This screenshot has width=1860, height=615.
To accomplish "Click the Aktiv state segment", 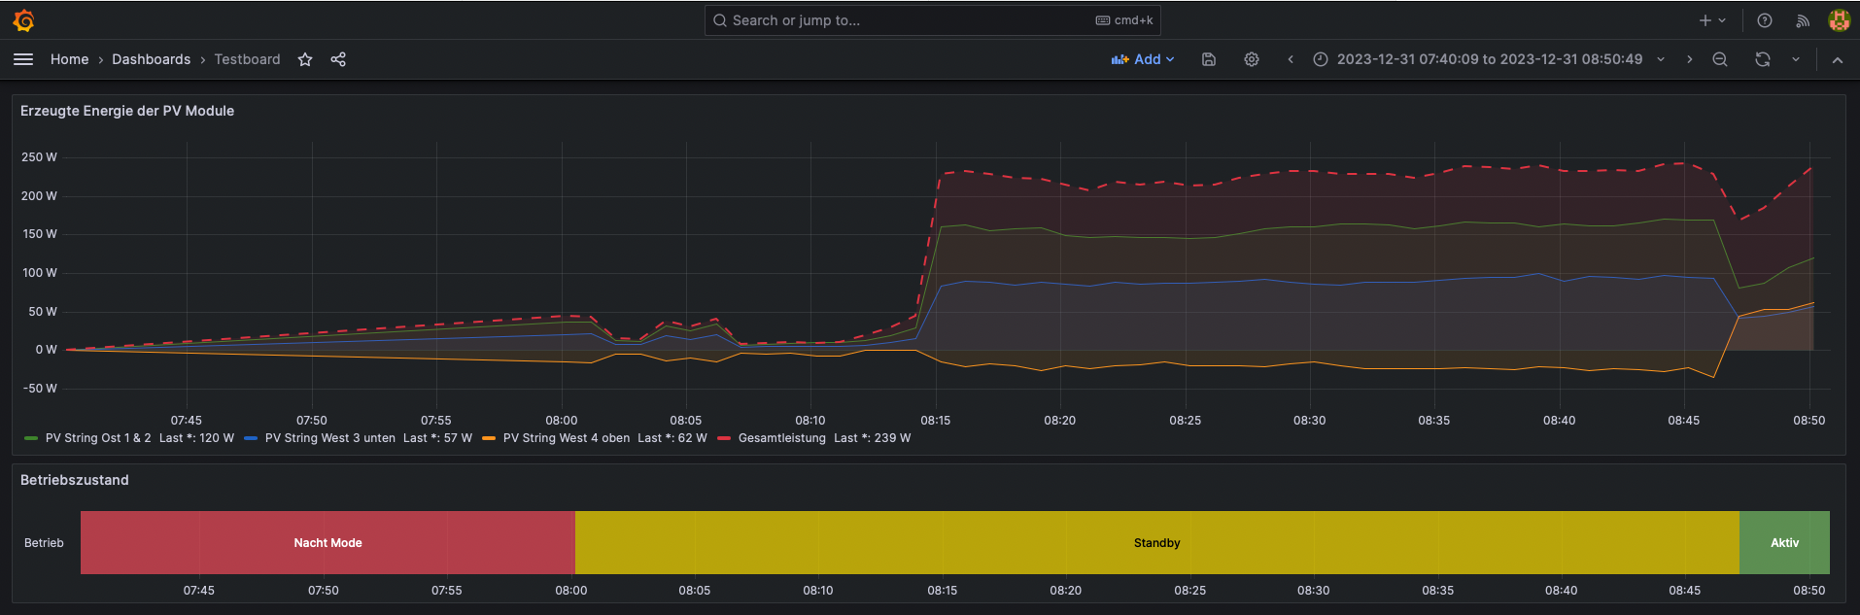I will (x=1784, y=543).
